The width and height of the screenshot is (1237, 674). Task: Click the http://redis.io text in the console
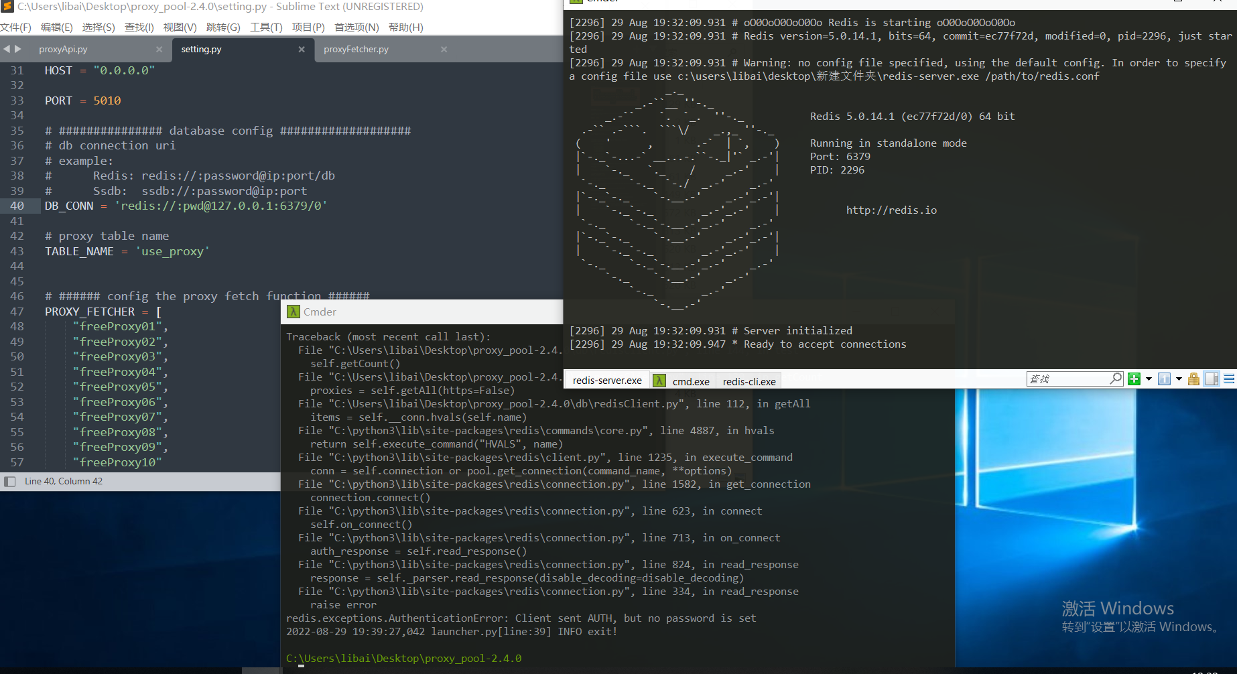coord(891,210)
